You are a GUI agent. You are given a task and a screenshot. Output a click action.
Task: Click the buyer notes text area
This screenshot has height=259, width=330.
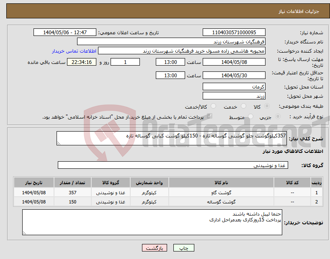click(152, 222)
